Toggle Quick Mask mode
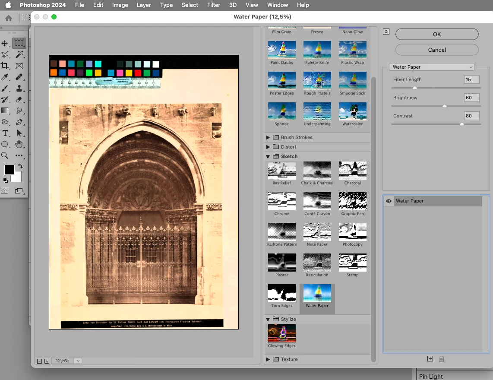This screenshot has width=493, height=380. pyautogui.click(x=5, y=190)
